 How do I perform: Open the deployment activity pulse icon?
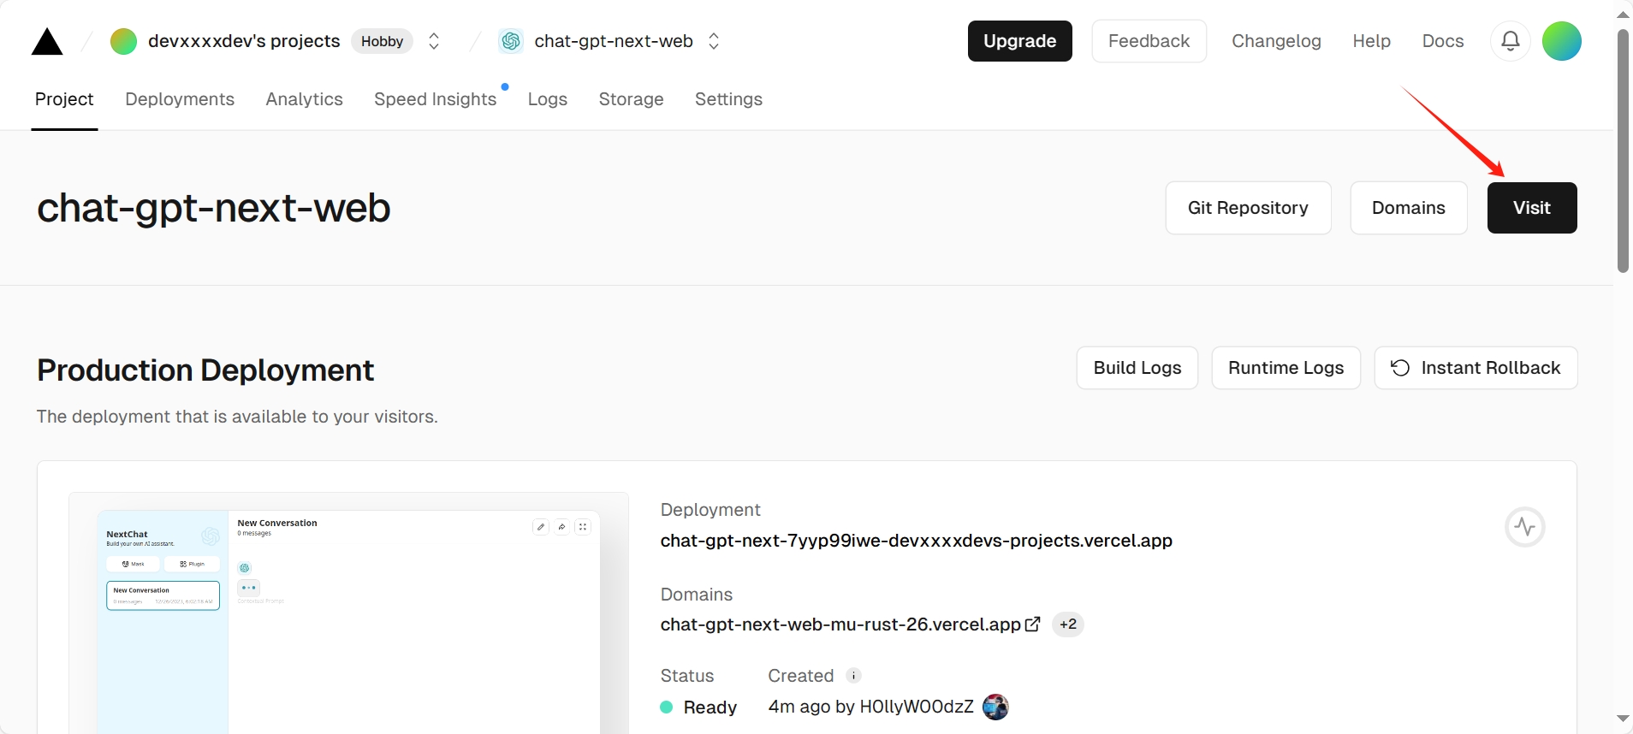(x=1525, y=527)
